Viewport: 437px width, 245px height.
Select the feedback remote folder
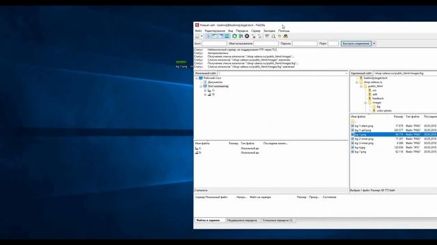[378, 99]
